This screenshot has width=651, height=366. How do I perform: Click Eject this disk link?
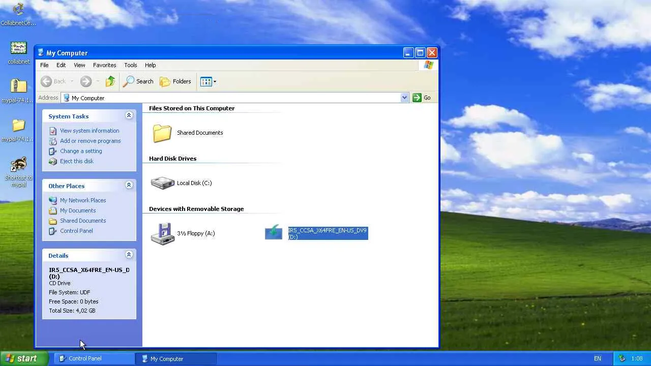tap(77, 161)
